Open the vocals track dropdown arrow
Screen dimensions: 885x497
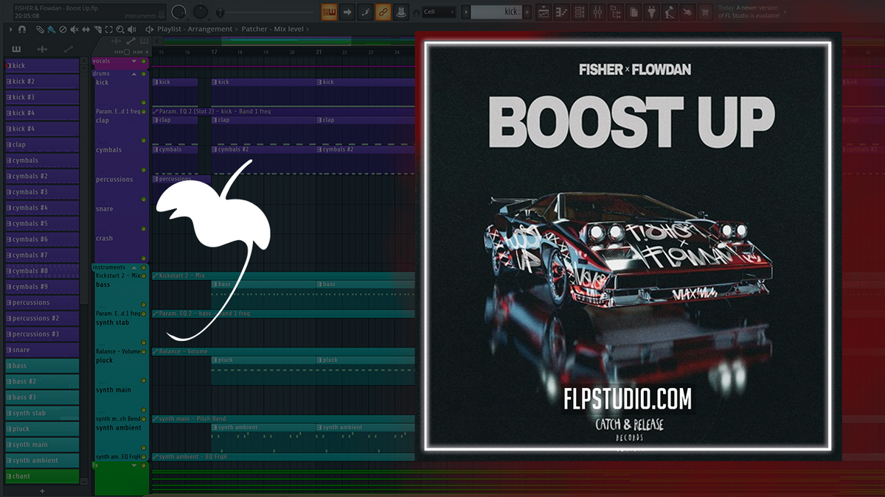134,61
